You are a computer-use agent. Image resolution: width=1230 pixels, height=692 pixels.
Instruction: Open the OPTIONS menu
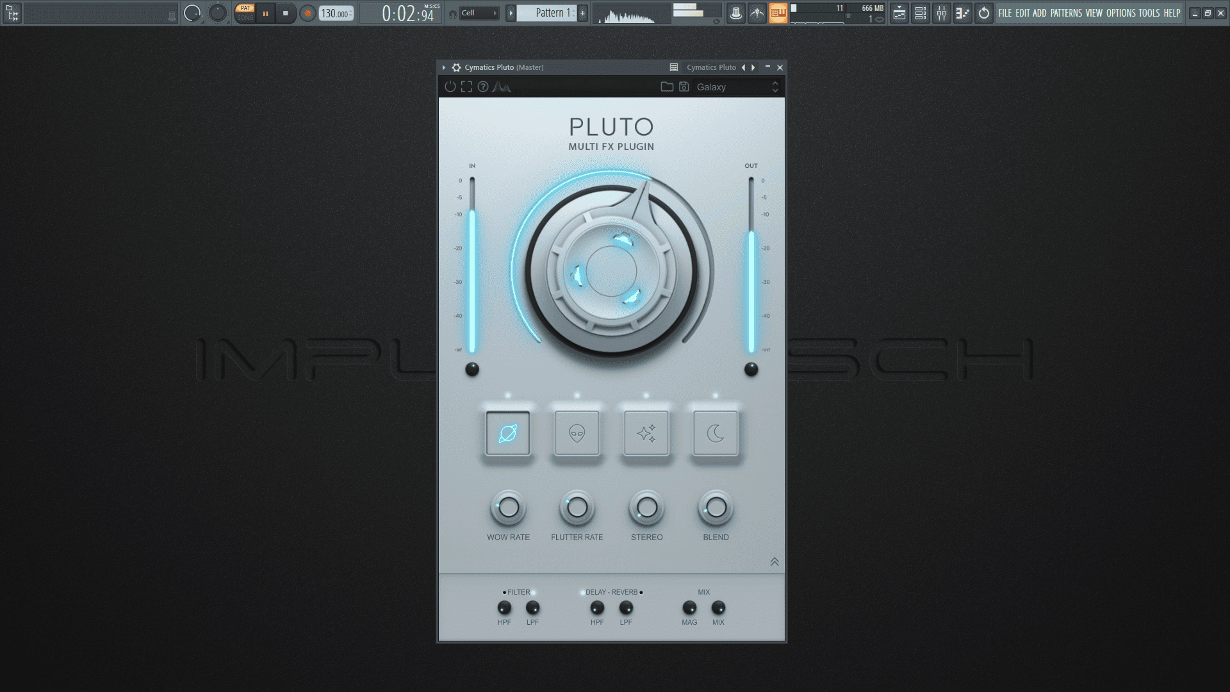pos(1121,13)
